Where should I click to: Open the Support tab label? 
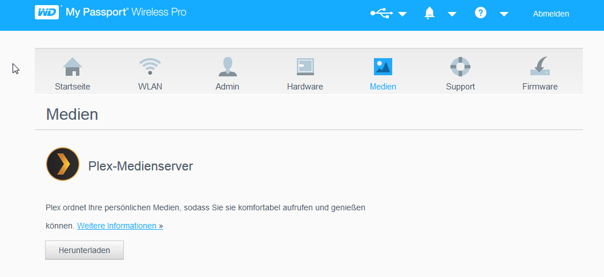pyautogui.click(x=460, y=87)
